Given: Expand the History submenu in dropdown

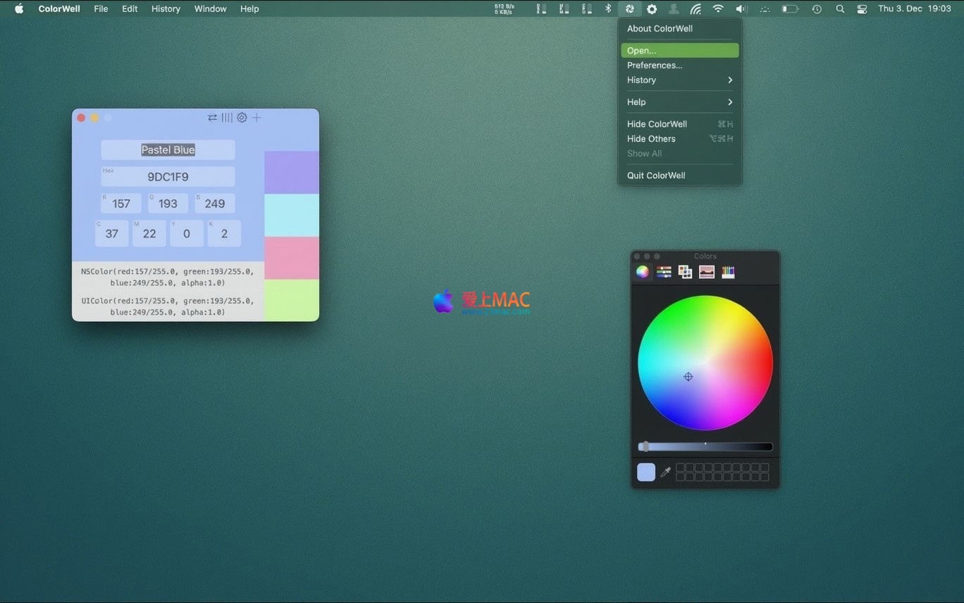Looking at the screenshot, I should click(x=679, y=80).
